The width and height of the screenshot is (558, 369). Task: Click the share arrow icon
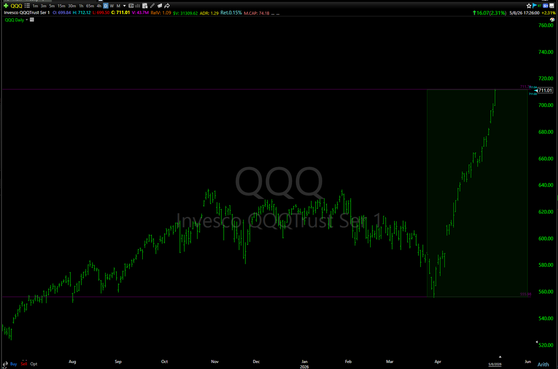click(x=167, y=6)
